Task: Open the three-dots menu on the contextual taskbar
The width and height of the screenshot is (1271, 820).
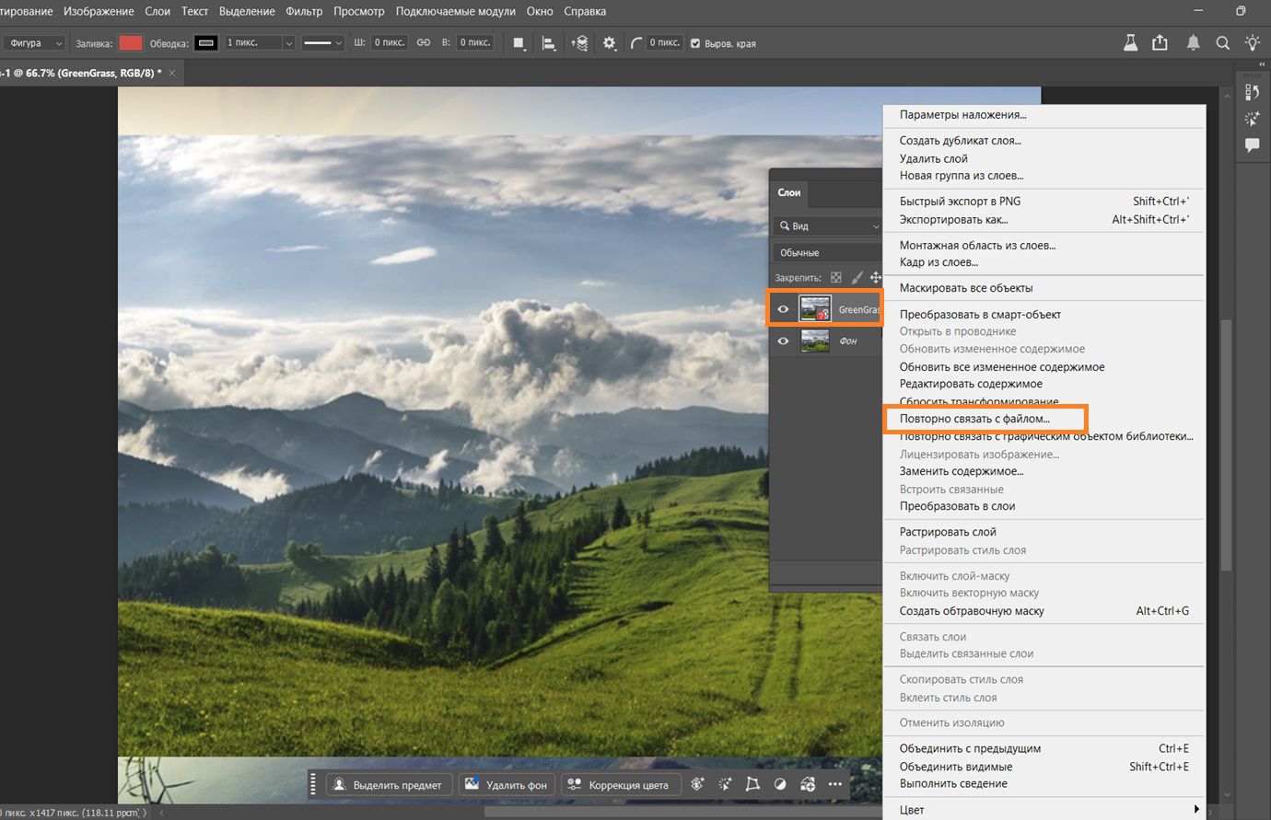Action: [x=835, y=784]
